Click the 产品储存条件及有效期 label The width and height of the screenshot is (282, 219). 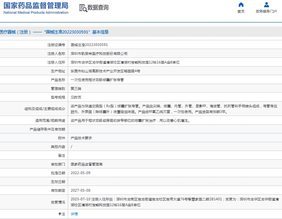tap(47, 129)
